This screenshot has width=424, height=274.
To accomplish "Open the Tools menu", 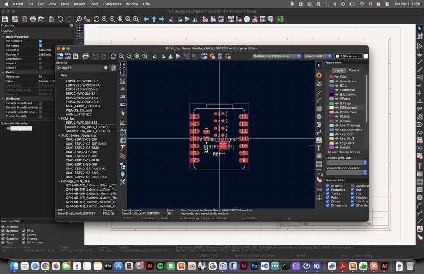I will pos(94,4).
